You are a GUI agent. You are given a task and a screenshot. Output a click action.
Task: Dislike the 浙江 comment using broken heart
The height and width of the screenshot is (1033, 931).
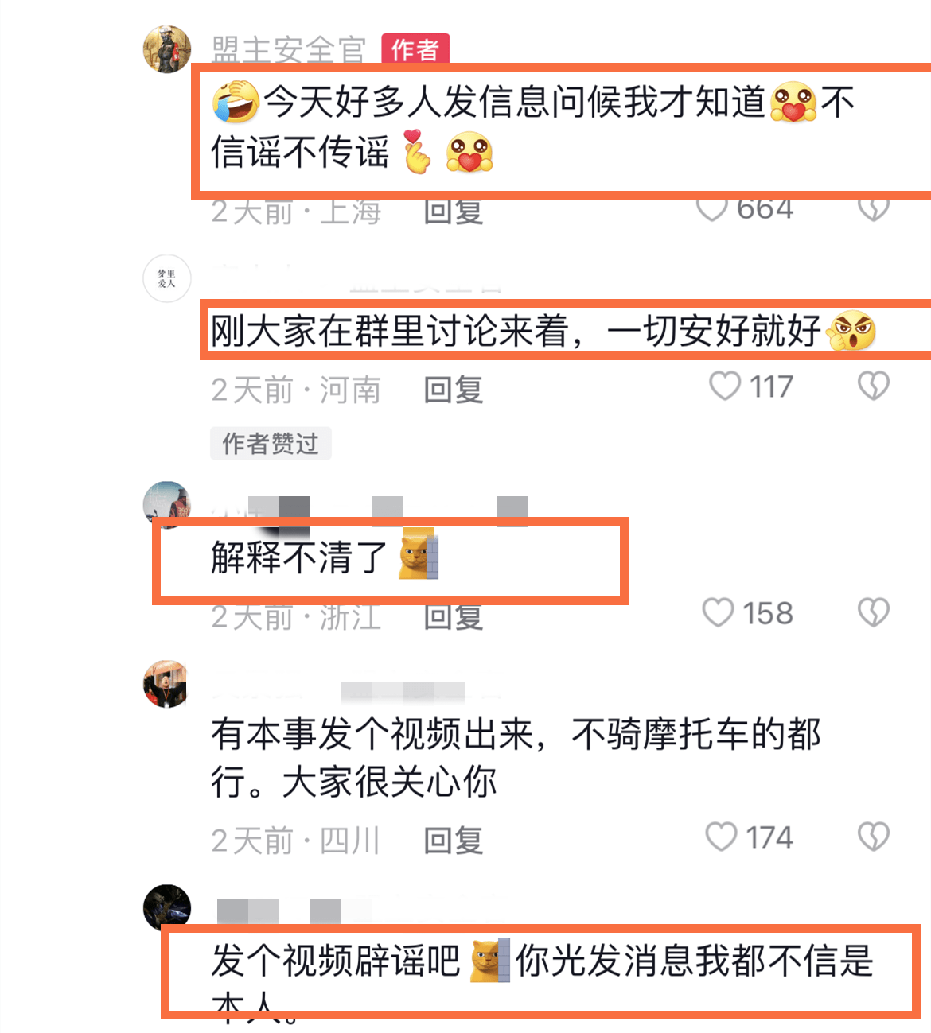873,612
